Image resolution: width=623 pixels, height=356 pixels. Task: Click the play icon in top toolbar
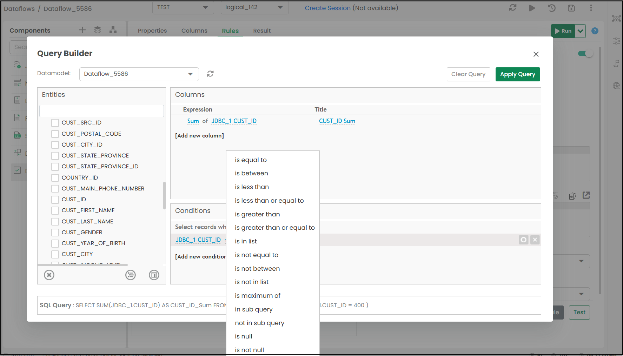[x=532, y=8]
